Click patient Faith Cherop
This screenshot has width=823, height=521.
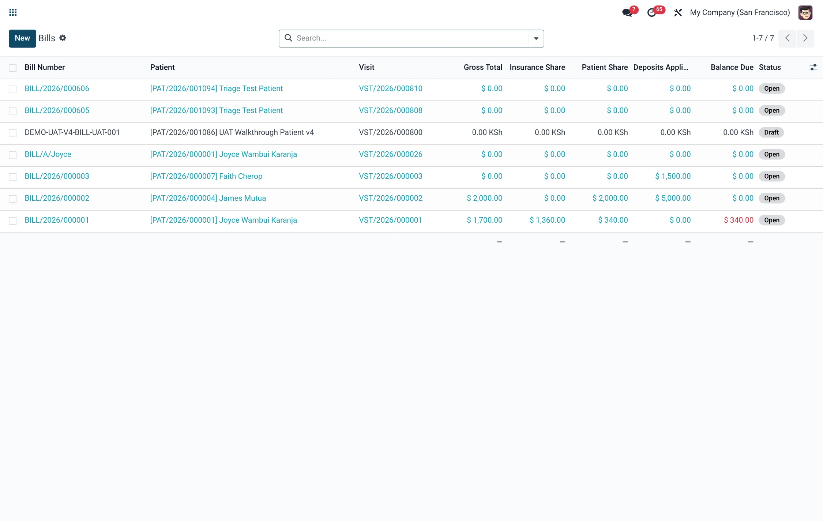[x=206, y=176]
